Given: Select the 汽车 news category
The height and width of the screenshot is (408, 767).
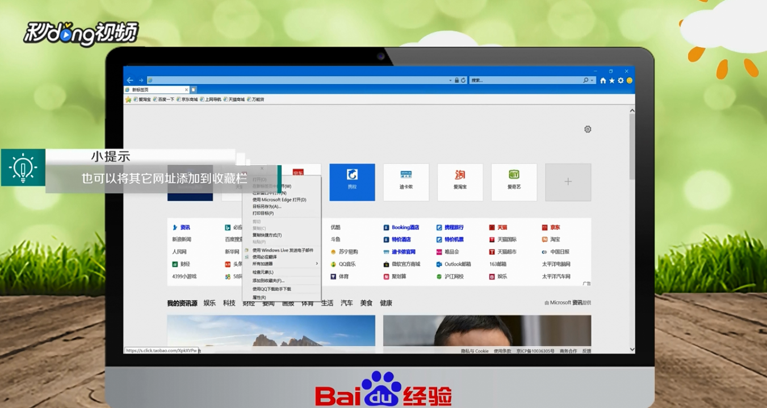Looking at the screenshot, I should (346, 303).
